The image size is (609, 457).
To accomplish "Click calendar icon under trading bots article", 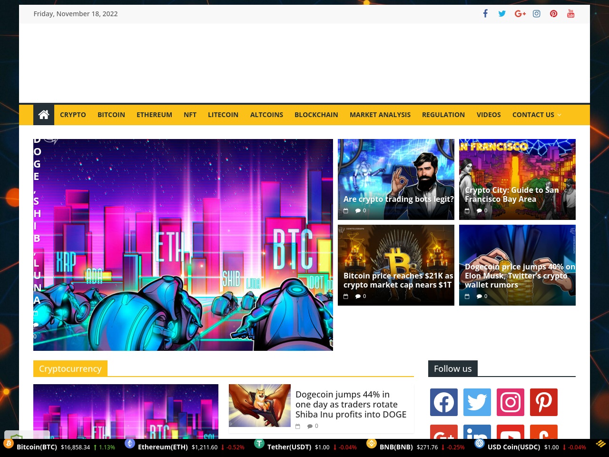I will (346, 210).
